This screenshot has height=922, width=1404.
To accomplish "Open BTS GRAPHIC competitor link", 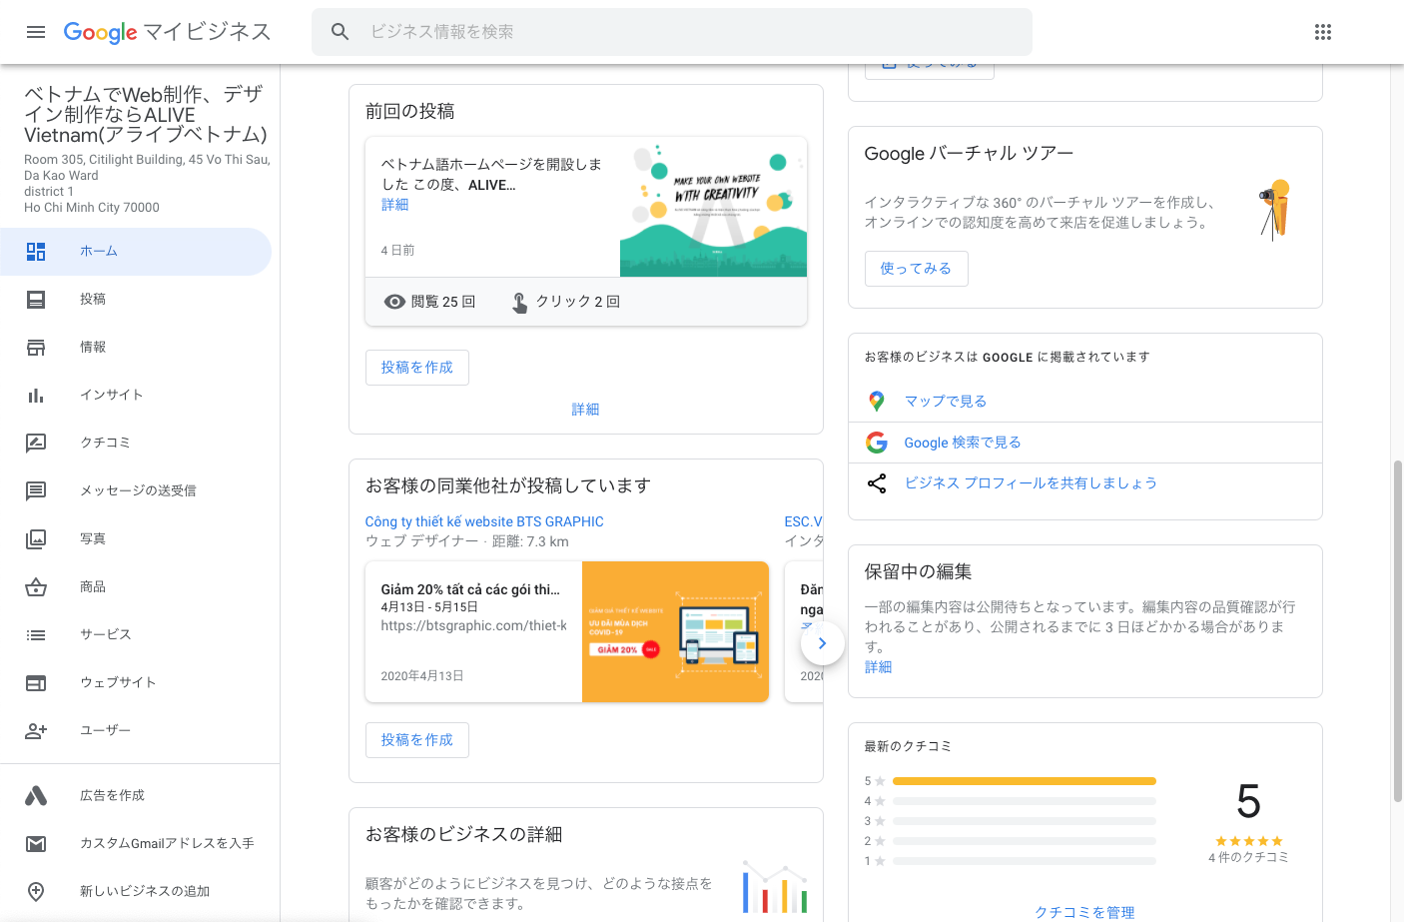I will point(484,521).
